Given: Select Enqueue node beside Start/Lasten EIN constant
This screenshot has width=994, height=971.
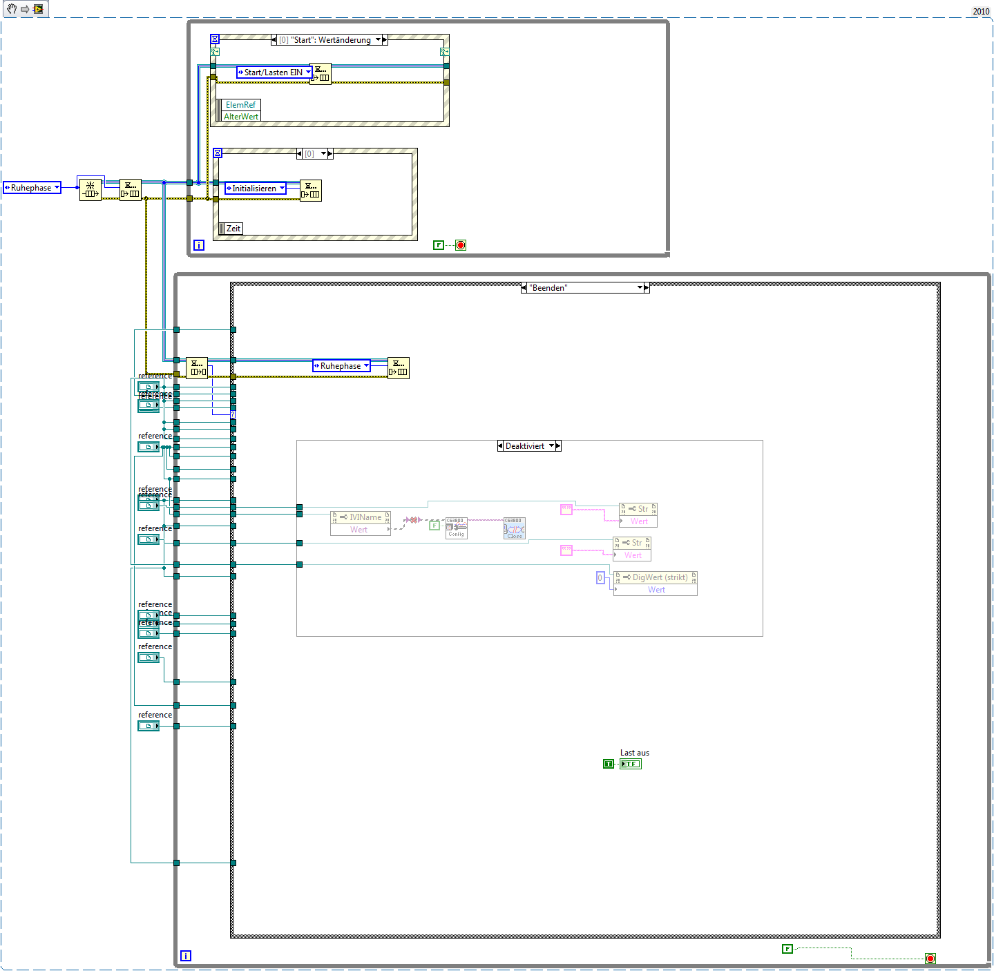Looking at the screenshot, I should pos(321,74).
